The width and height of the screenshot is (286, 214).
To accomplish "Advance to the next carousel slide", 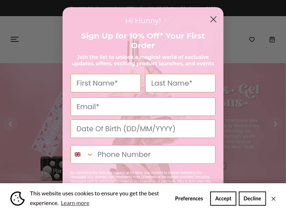I will pos(275,124).
